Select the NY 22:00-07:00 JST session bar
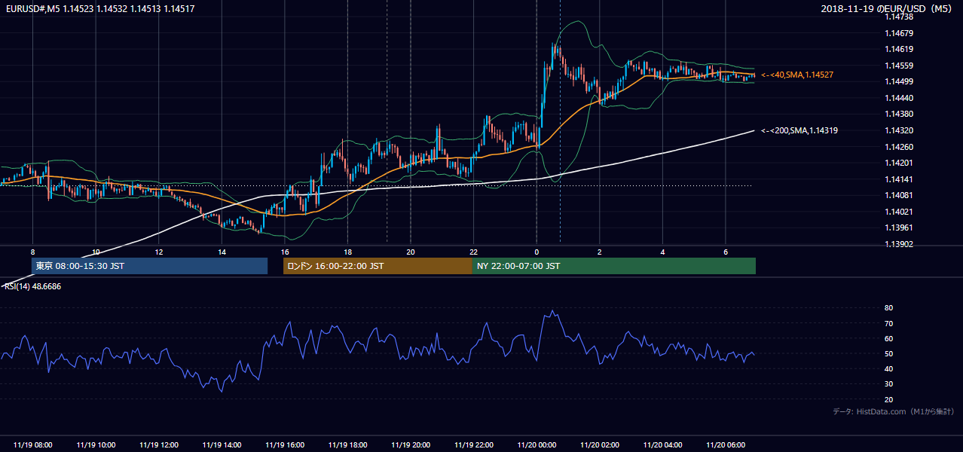The width and height of the screenshot is (963, 452). pyautogui.click(x=614, y=266)
